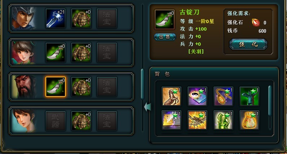The width and height of the screenshot is (287, 154).
Task: Select the second hero's armor icon
Action: point(81,53)
